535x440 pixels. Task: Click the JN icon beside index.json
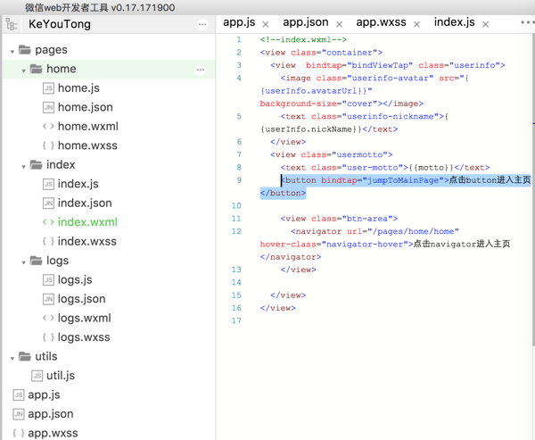pyautogui.click(x=48, y=203)
